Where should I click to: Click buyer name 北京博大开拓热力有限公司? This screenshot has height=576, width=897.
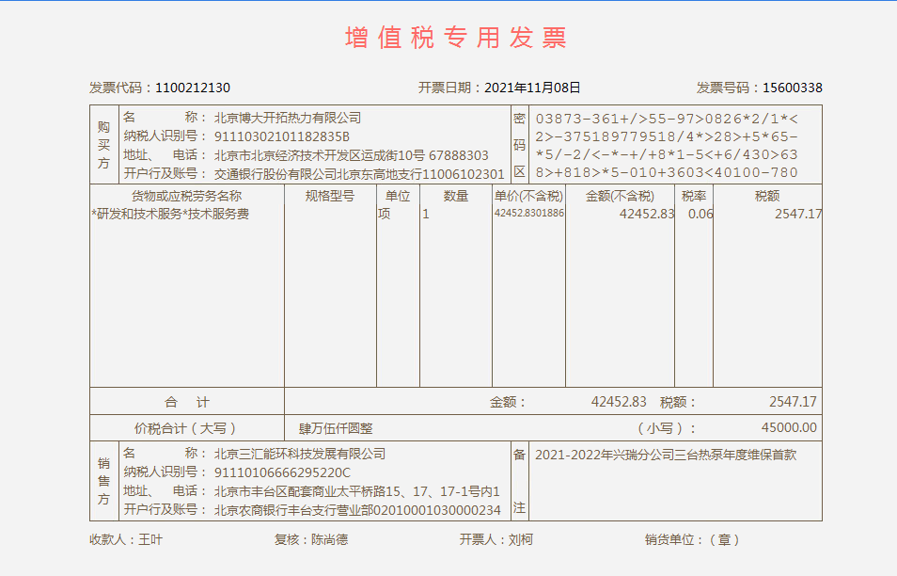(x=288, y=118)
